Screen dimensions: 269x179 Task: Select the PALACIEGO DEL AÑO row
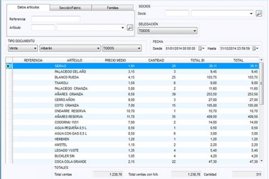pyautogui.click(x=136, y=72)
